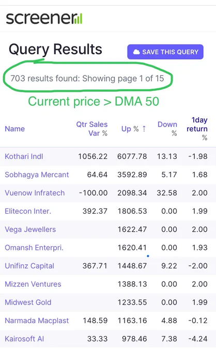216x351 pixels.
Task: Open Kairosoft AI company link
Action: click(x=24, y=339)
